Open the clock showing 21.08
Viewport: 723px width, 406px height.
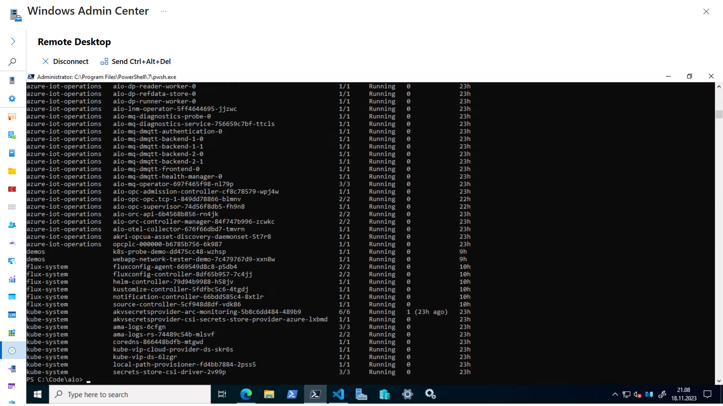point(684,394)
